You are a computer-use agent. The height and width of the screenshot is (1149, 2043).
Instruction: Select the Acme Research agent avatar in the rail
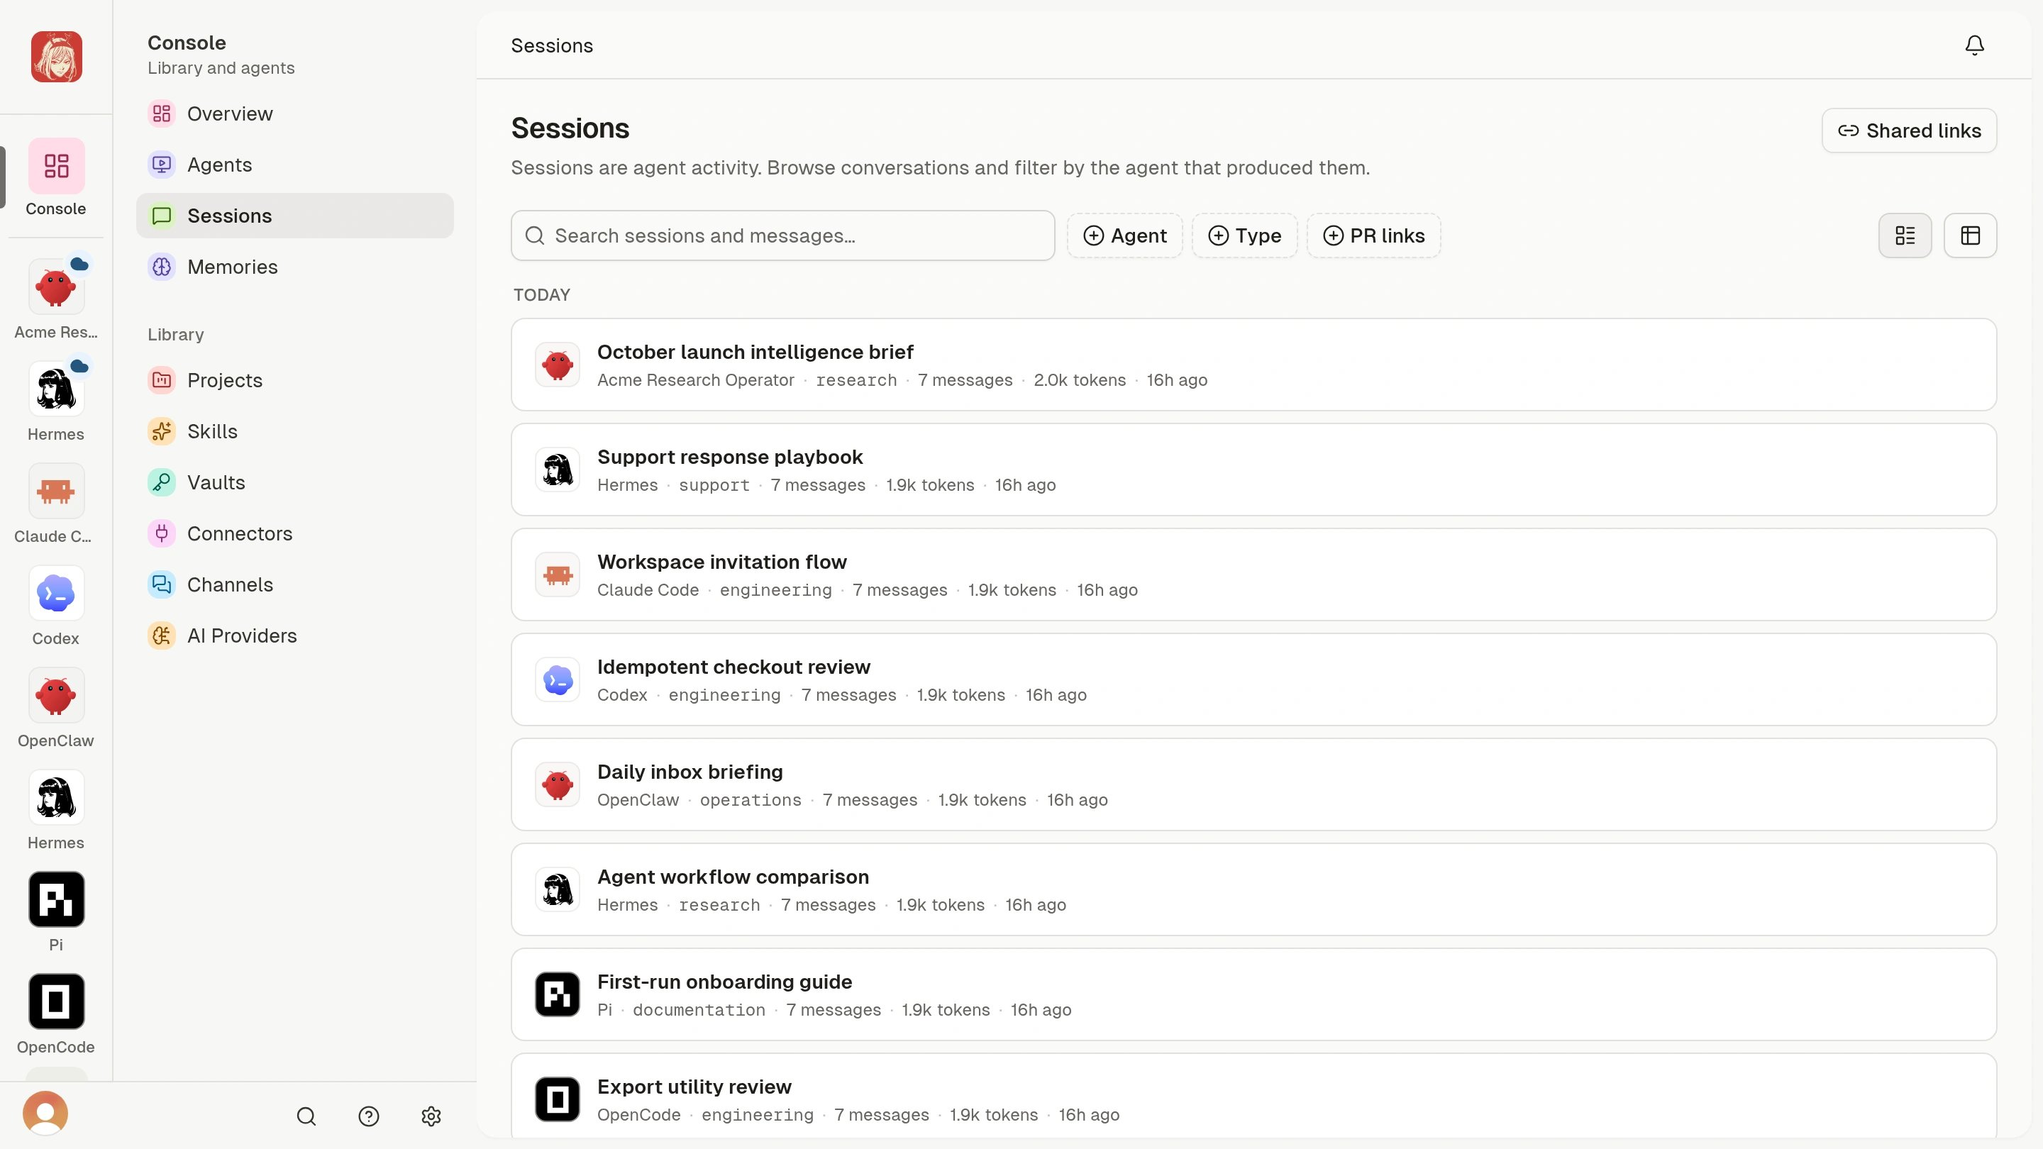[56, 287]
